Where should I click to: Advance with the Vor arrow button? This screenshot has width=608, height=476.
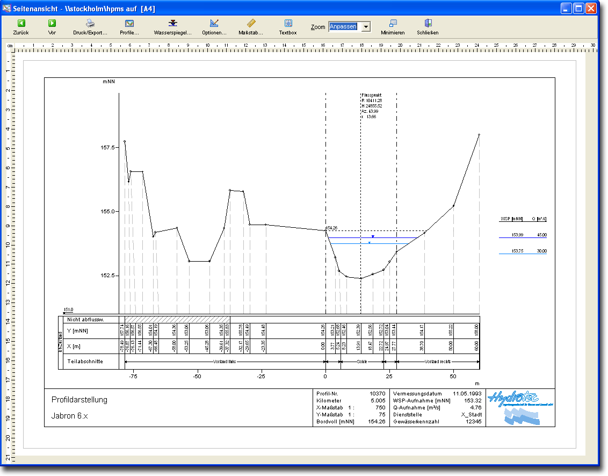(x=52, y=27)
